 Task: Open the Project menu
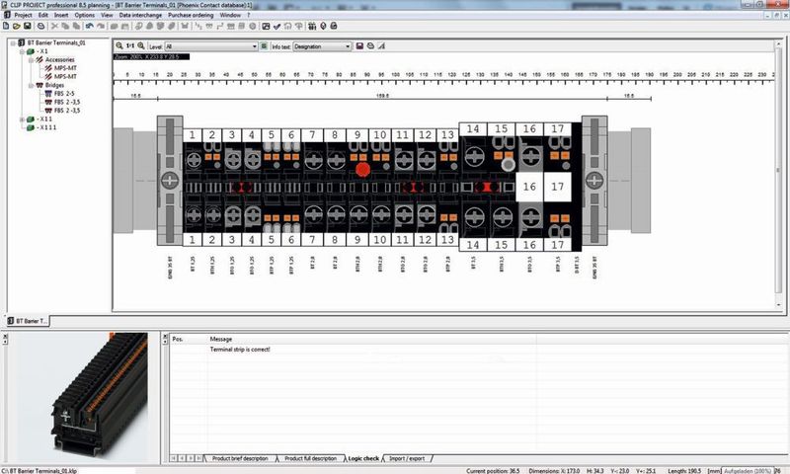(23, 15)
